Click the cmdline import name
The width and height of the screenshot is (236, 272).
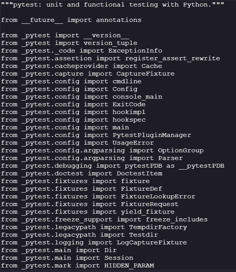[x=127, y=81]
